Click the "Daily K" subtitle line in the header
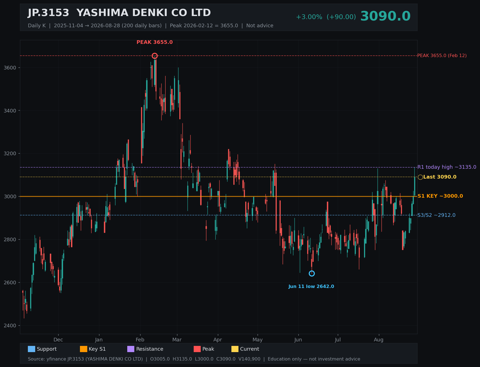The image size is (480, 367). click(151, 26)
